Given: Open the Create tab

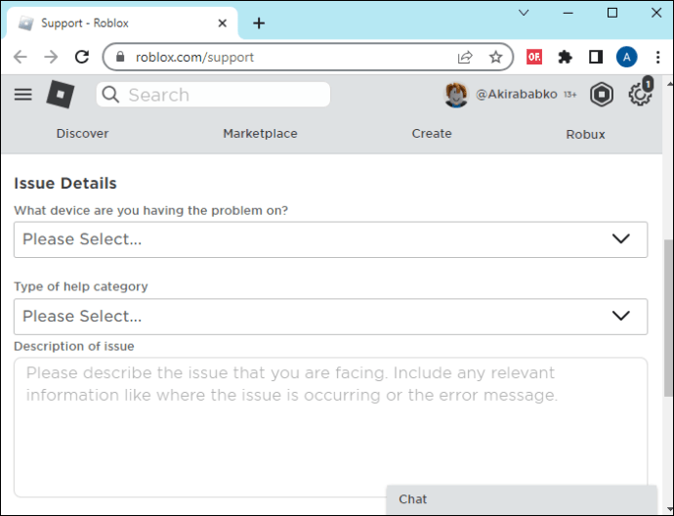Looking at the screenshot, I should coord(432,134).
